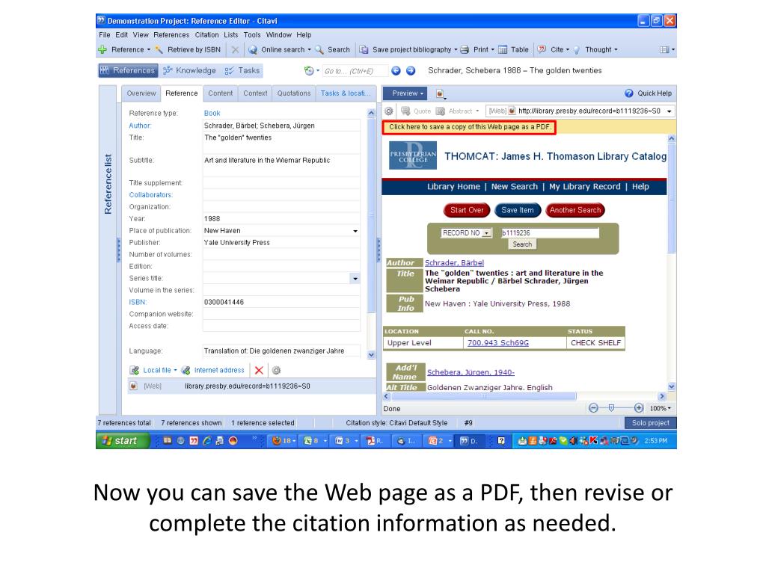The width and height of the screenshot is (766, 574).
Task: Click the Local file link icon
Action: coord(135,371)
